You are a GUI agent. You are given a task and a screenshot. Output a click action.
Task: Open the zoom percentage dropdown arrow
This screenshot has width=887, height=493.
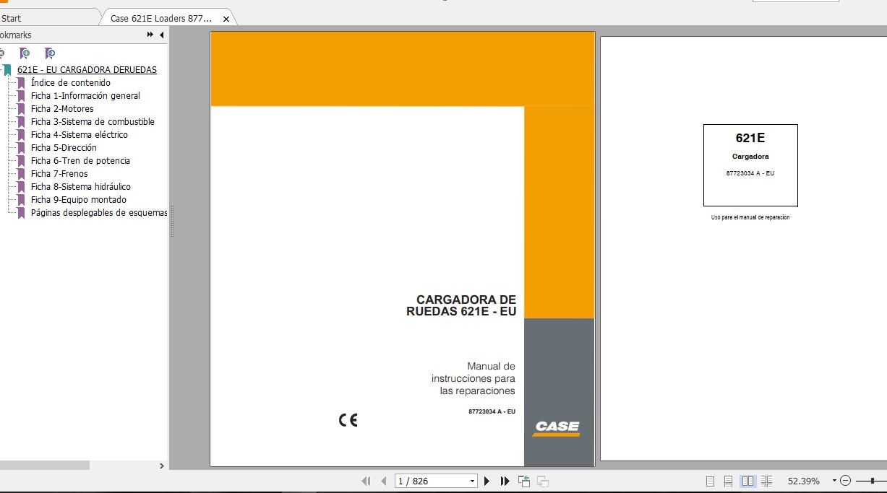(834, 481)
